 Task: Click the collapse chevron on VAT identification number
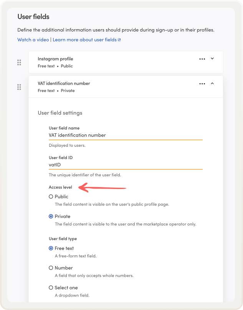(x=212, y=83)
